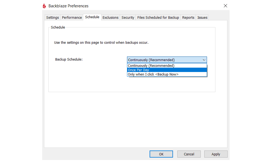This screenshot has width=272, height=163.
Task: Pick Only when I click <Backup Now>
Action: [167, 74]
